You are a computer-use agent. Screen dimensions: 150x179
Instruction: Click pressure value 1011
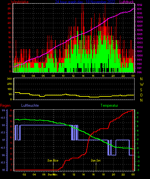tap(139, 9)
